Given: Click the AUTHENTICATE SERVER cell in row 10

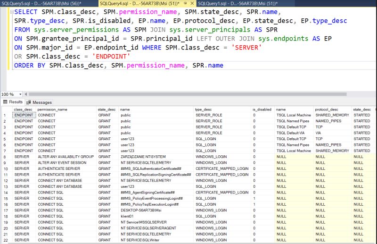Looking at the screenshot, I should 66,168.
